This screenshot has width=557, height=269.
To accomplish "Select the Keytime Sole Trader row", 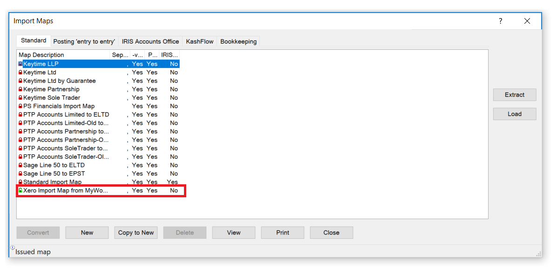I will tap(98, 98).
